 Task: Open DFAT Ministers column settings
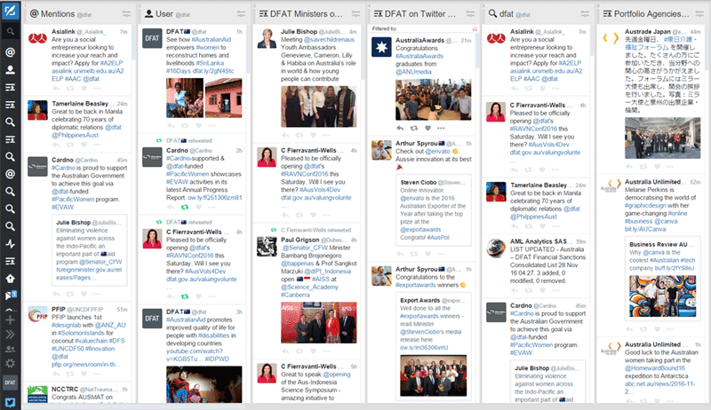pos(356,14)
